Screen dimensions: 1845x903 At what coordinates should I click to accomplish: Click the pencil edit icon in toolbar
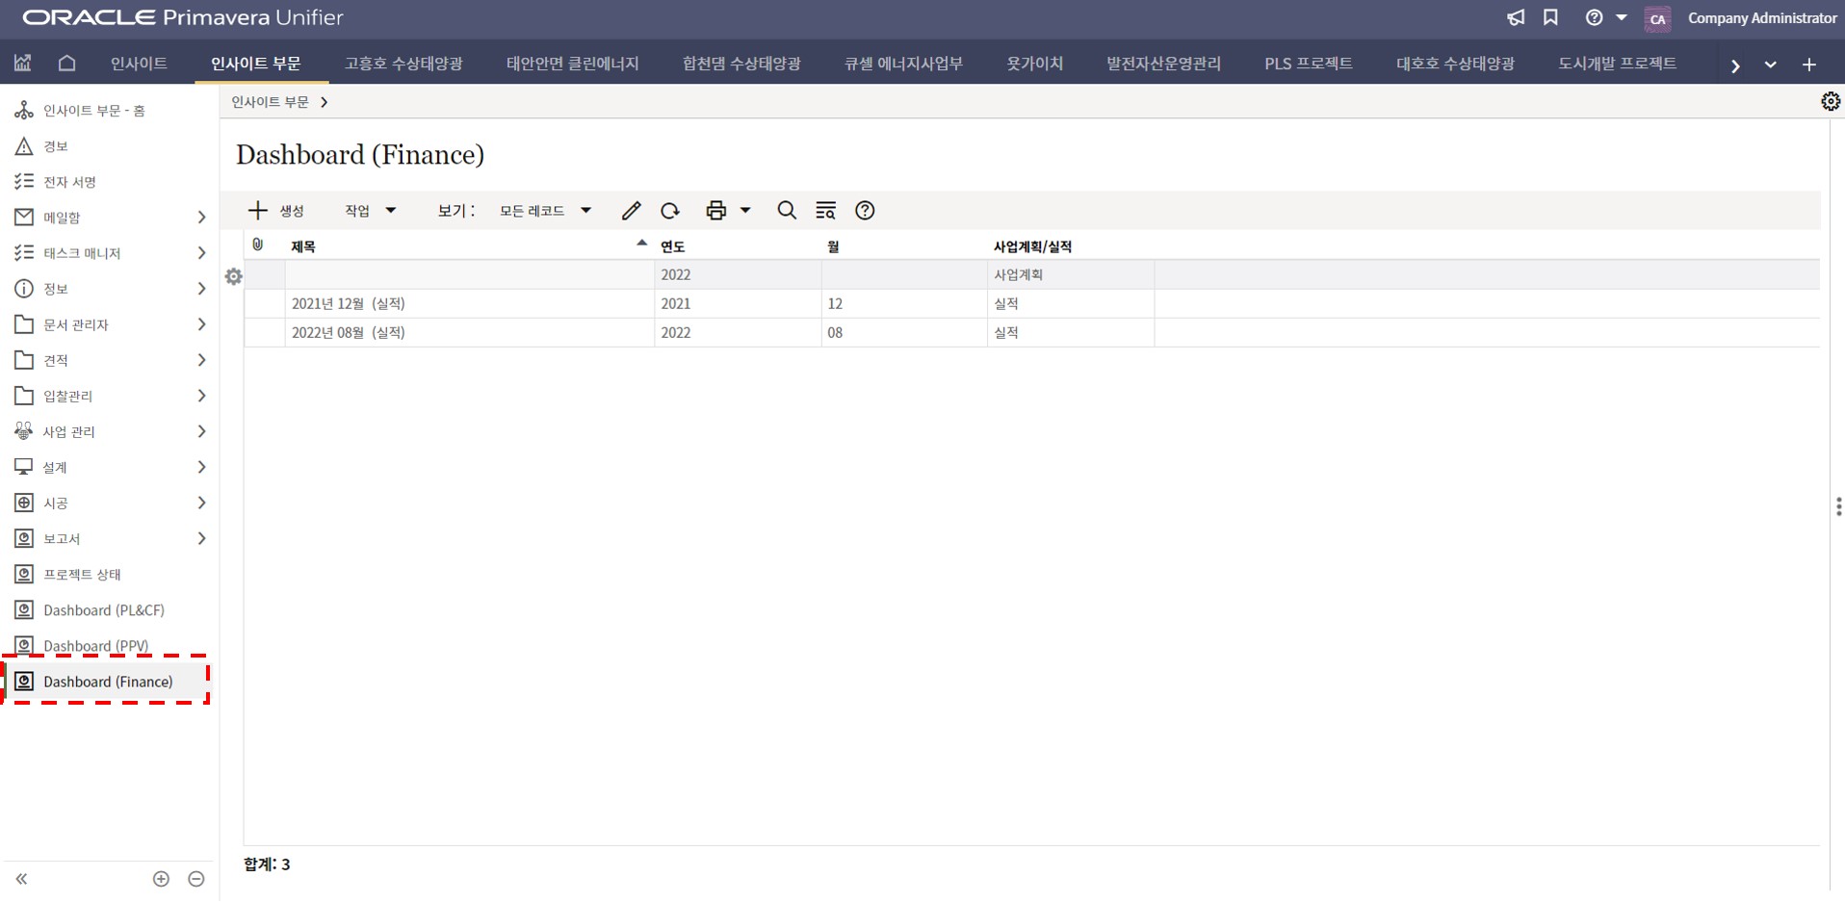[631, 211]
